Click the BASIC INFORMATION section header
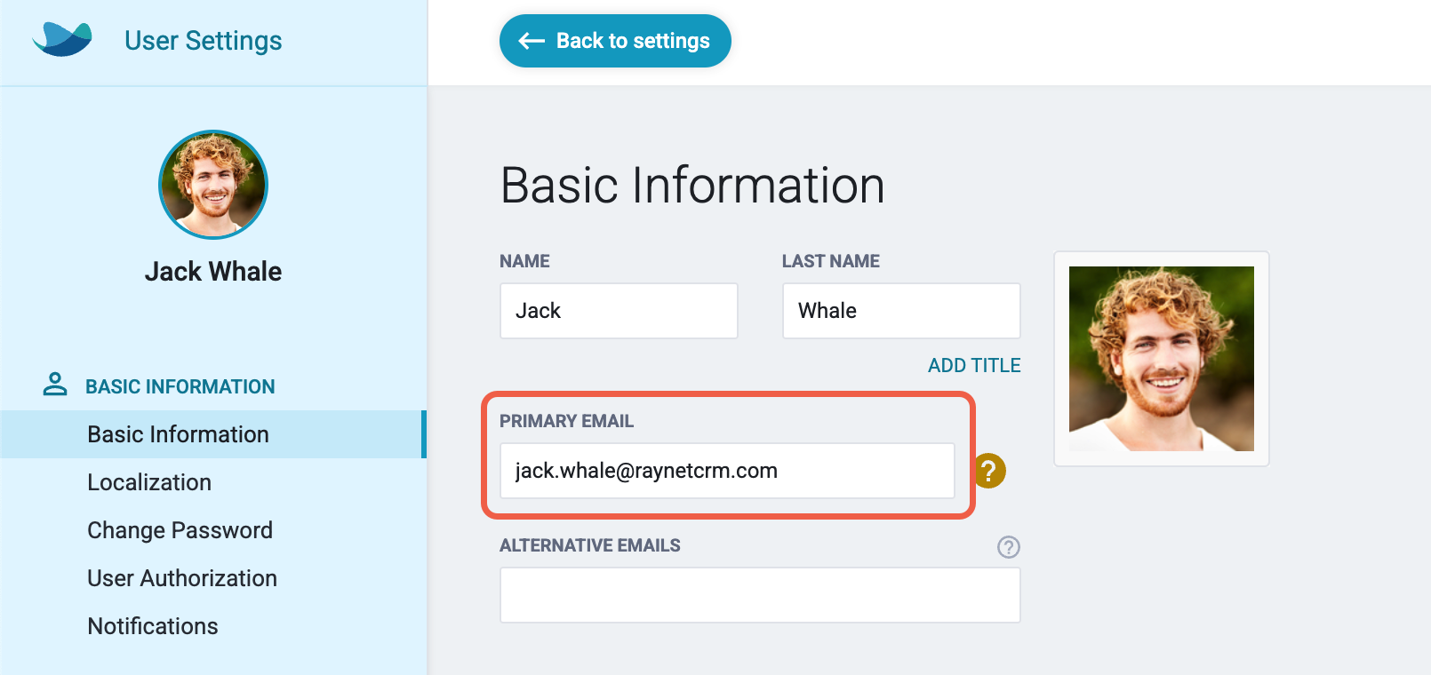Viewport: 1431px width, 675px height. point(180,386)
